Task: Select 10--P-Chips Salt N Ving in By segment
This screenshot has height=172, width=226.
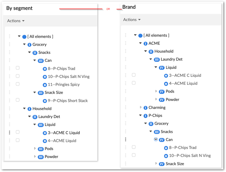Action: [x=69, y=76]
